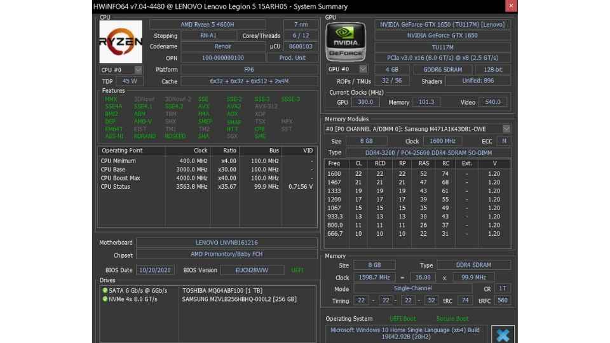
Task: Click the GPU clock 300.0 value
Action: click(x=365, y=102)
